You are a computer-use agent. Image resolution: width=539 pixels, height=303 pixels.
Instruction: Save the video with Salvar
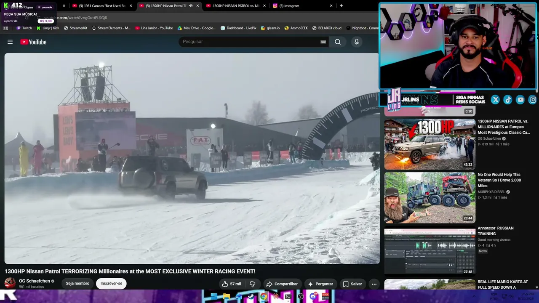click(352, 284)
